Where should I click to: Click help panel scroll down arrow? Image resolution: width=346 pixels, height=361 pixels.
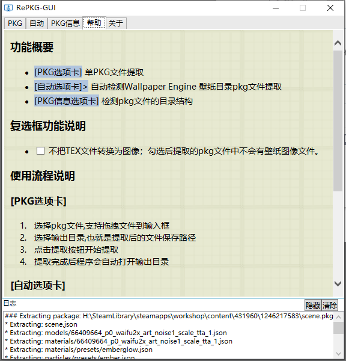pos(338,283)
